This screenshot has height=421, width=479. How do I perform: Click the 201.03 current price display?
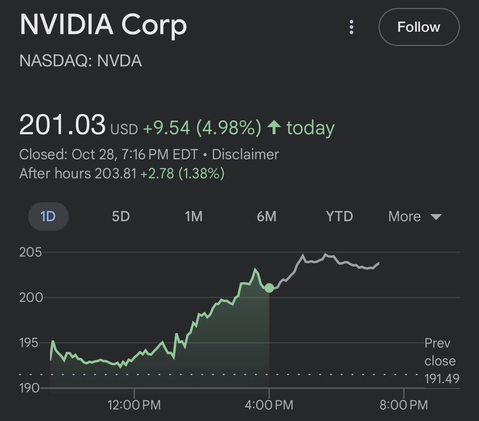coord(63,125)
